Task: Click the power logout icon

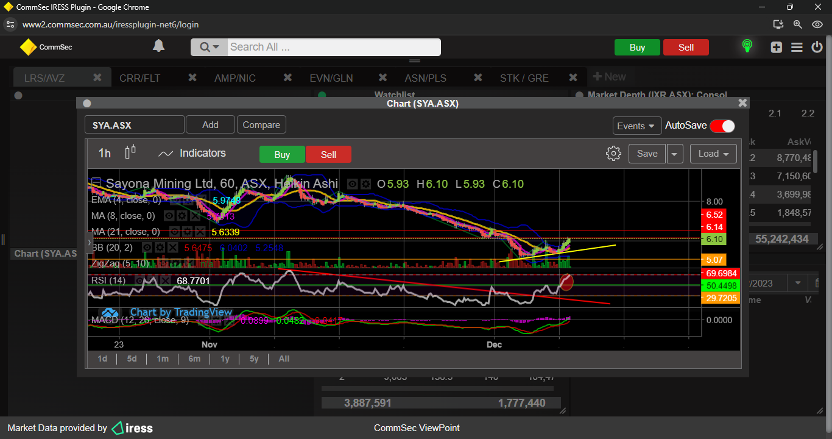Action: click(817, 47)
